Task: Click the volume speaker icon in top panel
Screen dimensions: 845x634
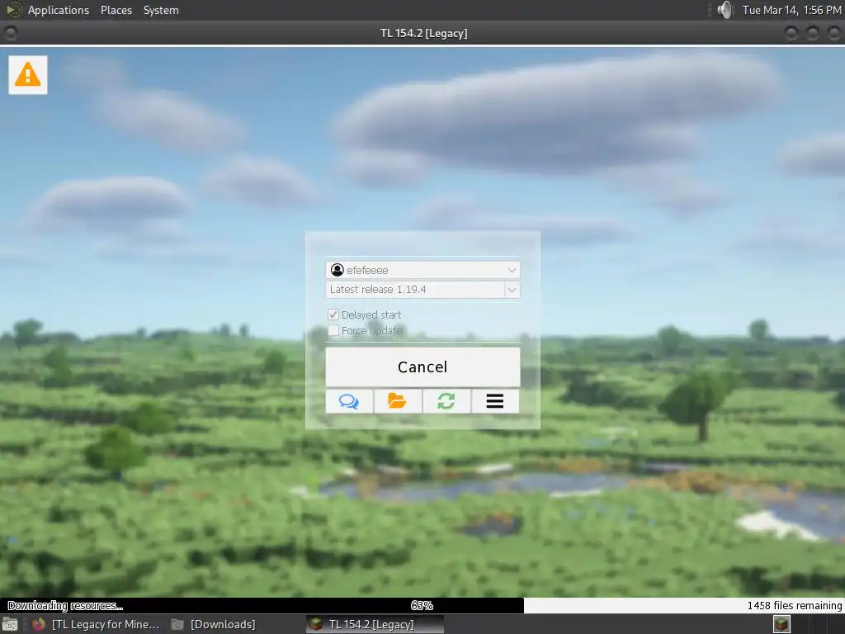Action: [725, 10]
